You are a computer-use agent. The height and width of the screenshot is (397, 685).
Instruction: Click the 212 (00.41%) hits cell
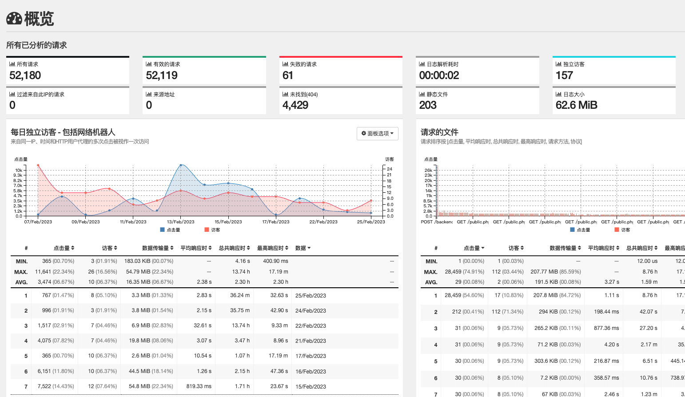pos(468,311)
